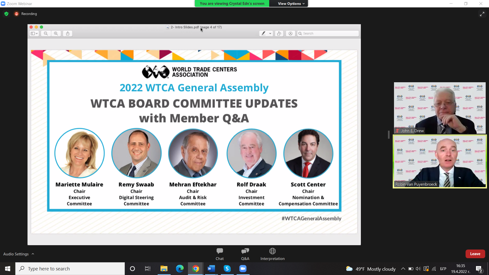Click the Preview markup pen tool
The width and height of the screenshot is (489, 275).
[264, 33]
